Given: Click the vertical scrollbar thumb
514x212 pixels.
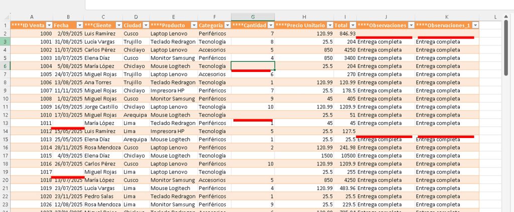Looking at the screenshot, I should [x=506, y=48].
